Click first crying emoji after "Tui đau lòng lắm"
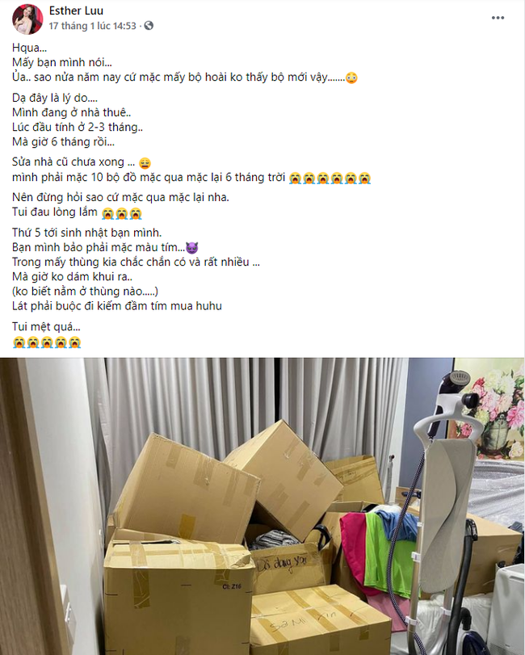The image size is (525, 655). (x=107, y=213)
